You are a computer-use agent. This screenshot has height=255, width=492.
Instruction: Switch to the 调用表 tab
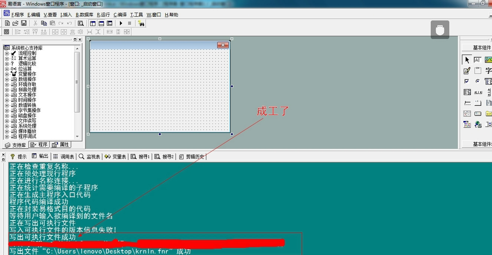pos(63,157)
